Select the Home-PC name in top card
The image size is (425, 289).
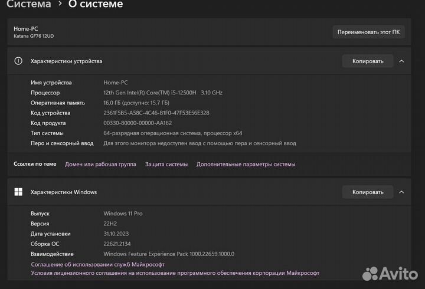(x=26, y=29)
